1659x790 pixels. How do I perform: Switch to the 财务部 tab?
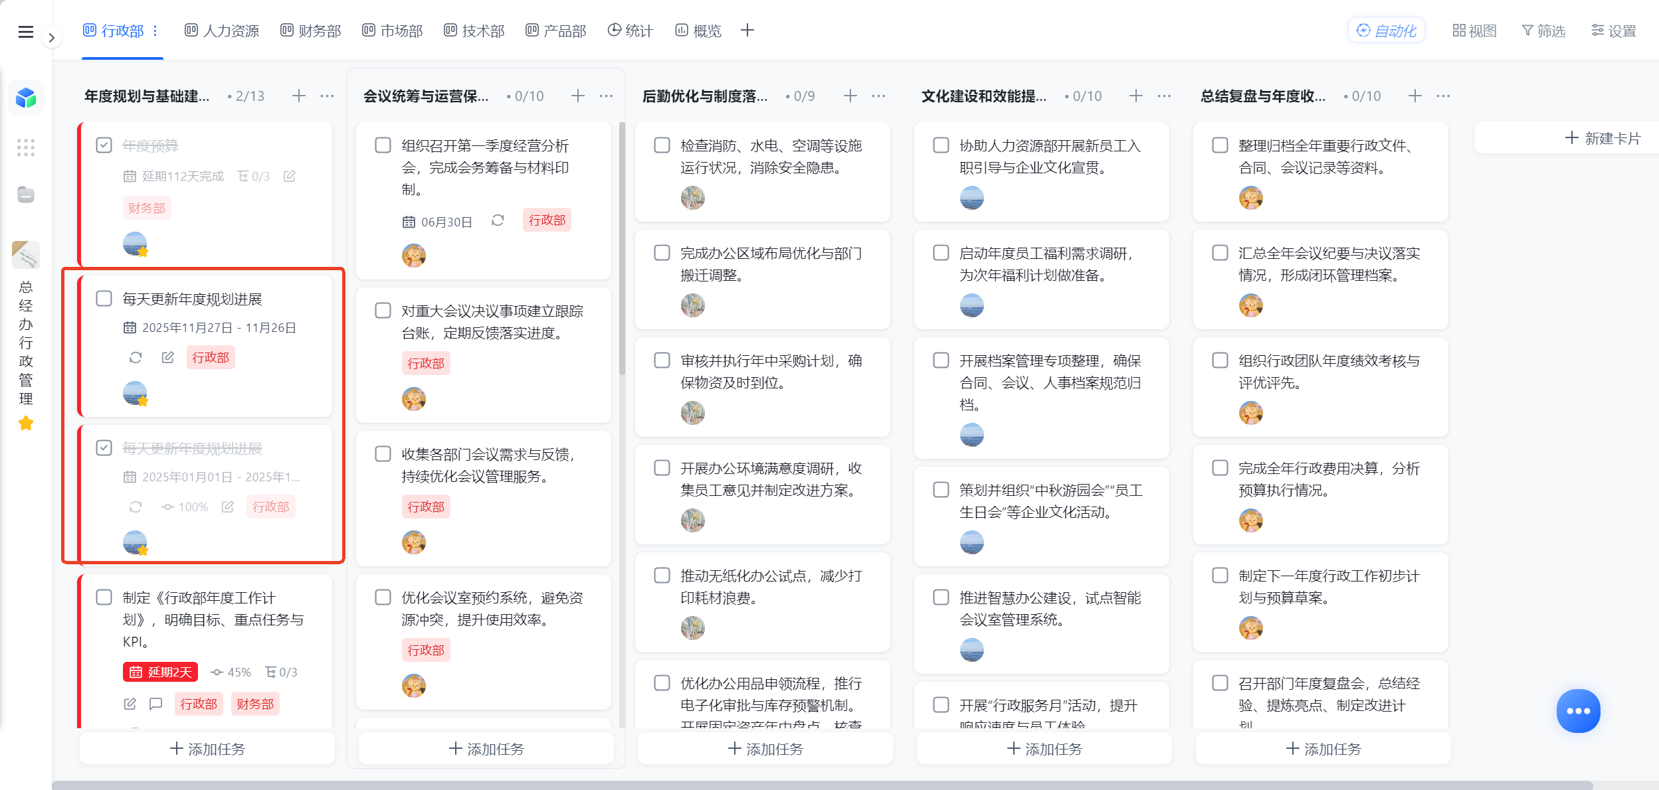pyautogui.click(x=310, y=31)
